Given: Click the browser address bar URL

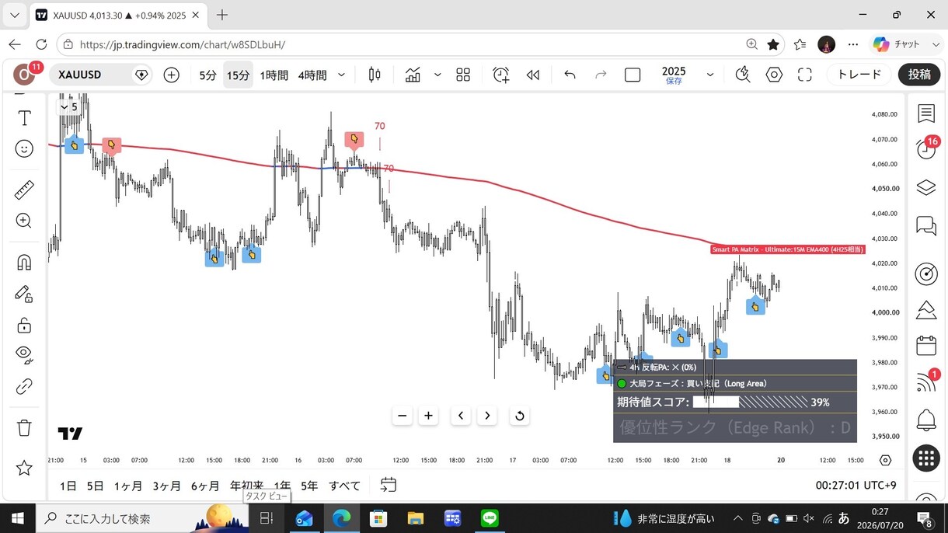Looking at the screenshot, I should click(183, 44).
